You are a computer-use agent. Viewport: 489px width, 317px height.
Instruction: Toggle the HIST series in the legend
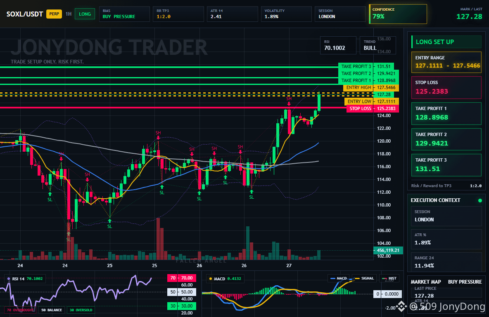pos(389,278)
